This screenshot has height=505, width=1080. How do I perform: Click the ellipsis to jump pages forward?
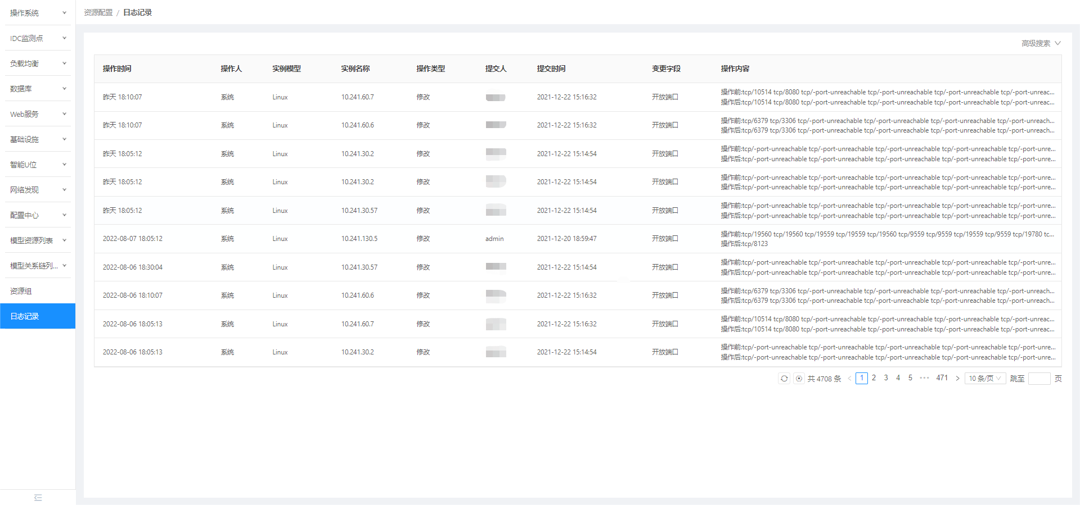tap(924, 378)
